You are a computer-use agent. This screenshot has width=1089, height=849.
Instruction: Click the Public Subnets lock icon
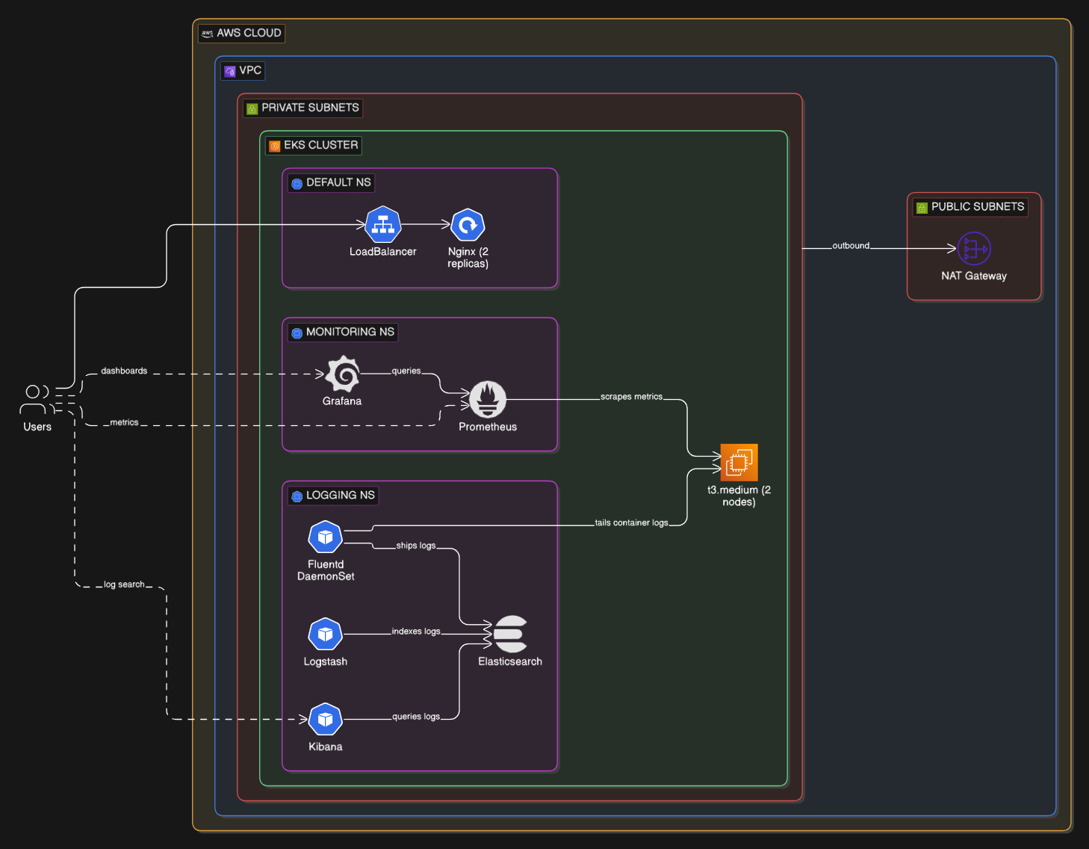tap(922, 207)
